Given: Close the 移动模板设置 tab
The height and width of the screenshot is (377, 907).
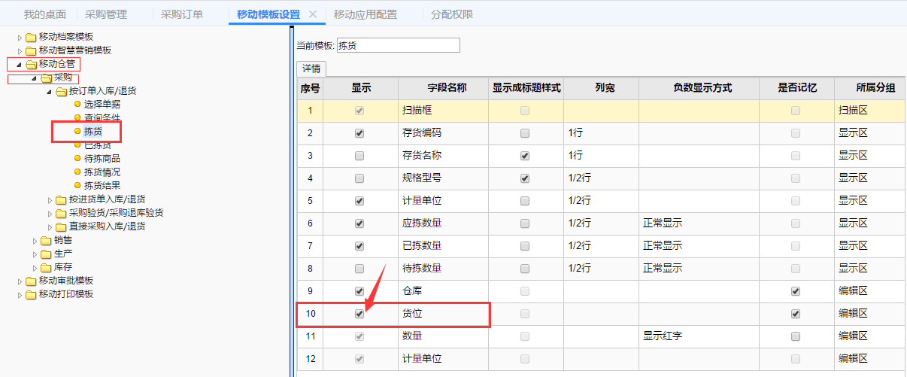Looking at the screenshot, I should click(x=313, y=14).
